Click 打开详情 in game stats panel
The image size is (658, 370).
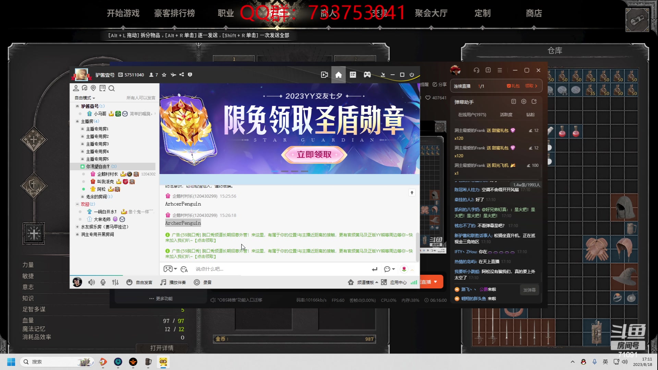pyautogui.click(x=162, y=348)
